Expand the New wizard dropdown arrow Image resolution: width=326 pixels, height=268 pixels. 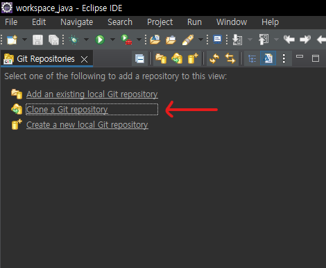[x=24, y=40]
